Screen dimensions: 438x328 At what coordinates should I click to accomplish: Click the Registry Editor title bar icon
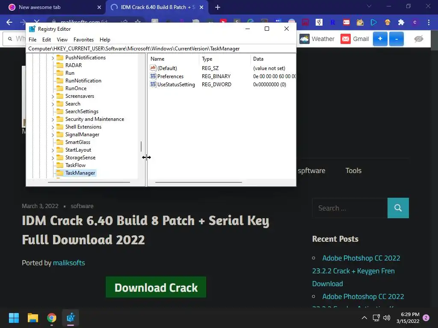pyautogui.click(x=32, y=29)
